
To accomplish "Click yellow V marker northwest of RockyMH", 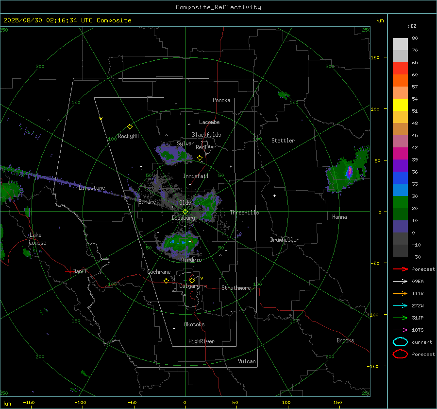I will (x=101, y=119).
